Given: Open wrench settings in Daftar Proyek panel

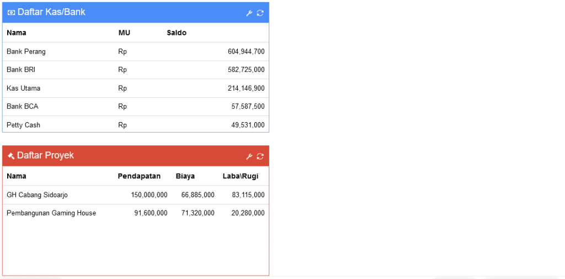Looking at the screenshot, I should pos(249,156).
